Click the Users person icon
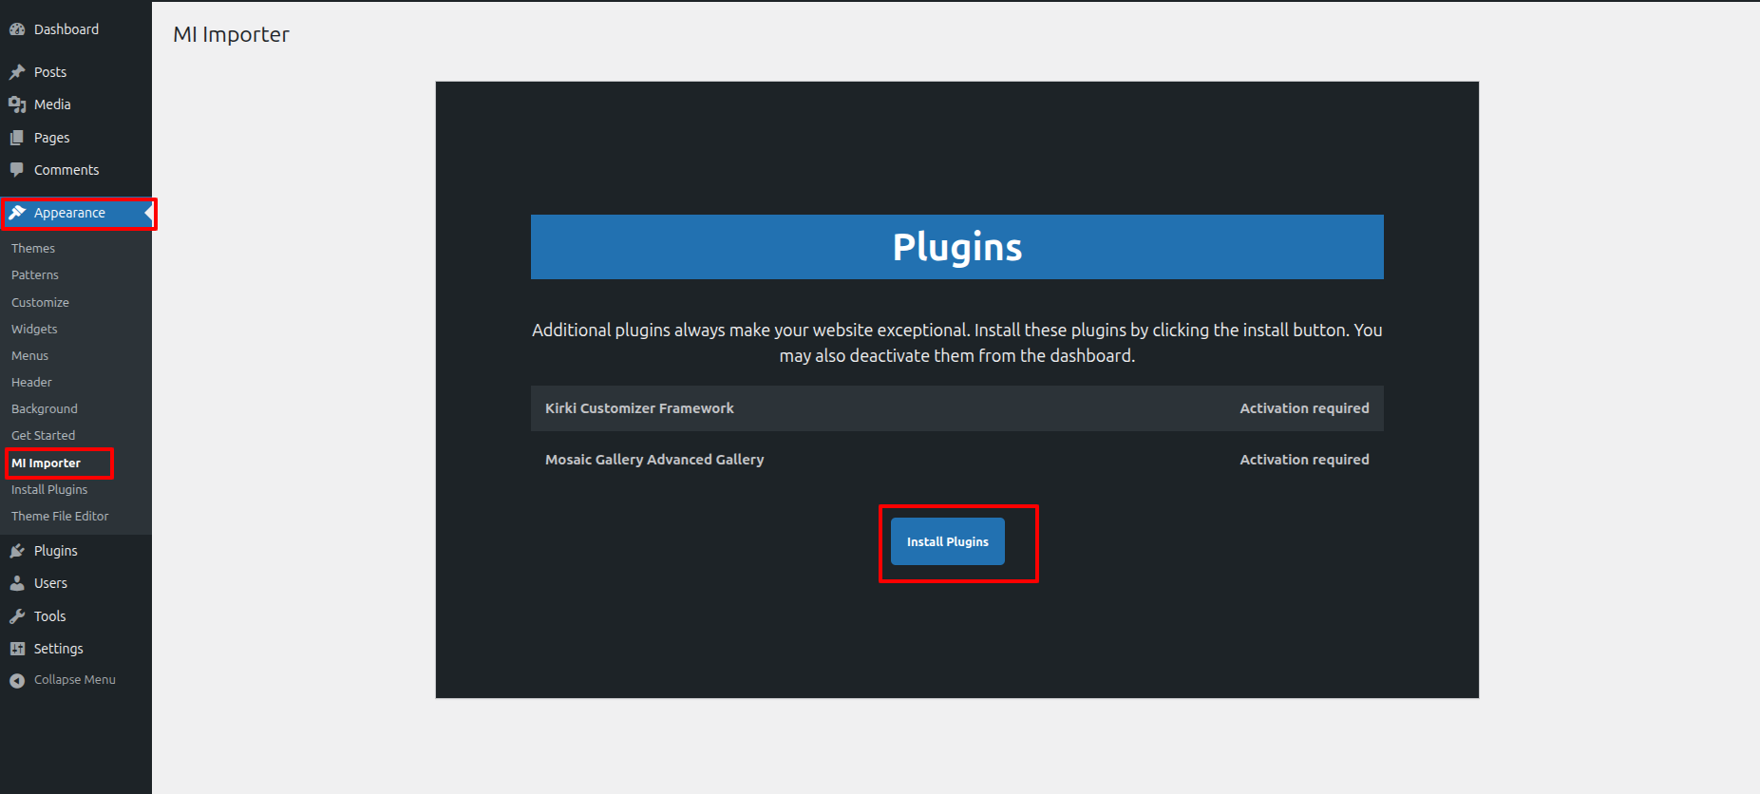The height and width of the screenshot is (794, 1760). [17, 583]
